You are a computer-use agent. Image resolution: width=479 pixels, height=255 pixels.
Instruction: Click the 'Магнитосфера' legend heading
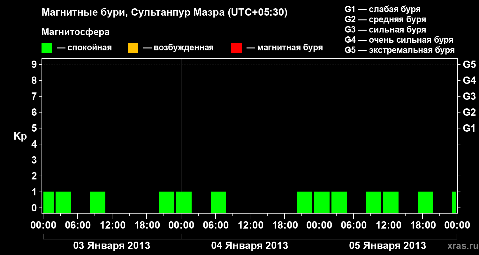(76, 32)
